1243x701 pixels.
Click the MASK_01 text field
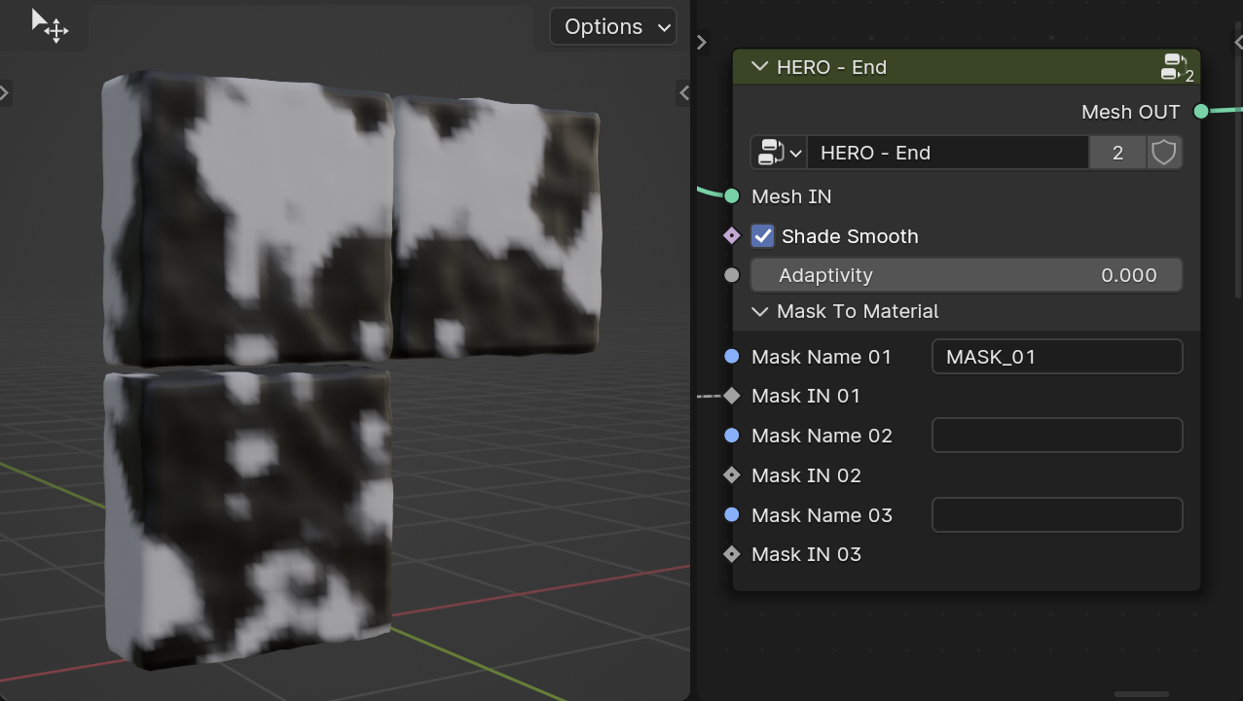(1057, 357)
